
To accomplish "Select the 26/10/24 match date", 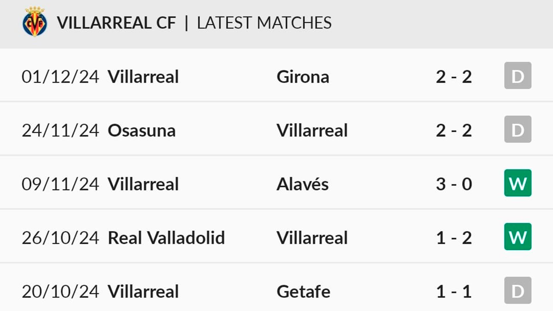I will (x=60, y=238).
